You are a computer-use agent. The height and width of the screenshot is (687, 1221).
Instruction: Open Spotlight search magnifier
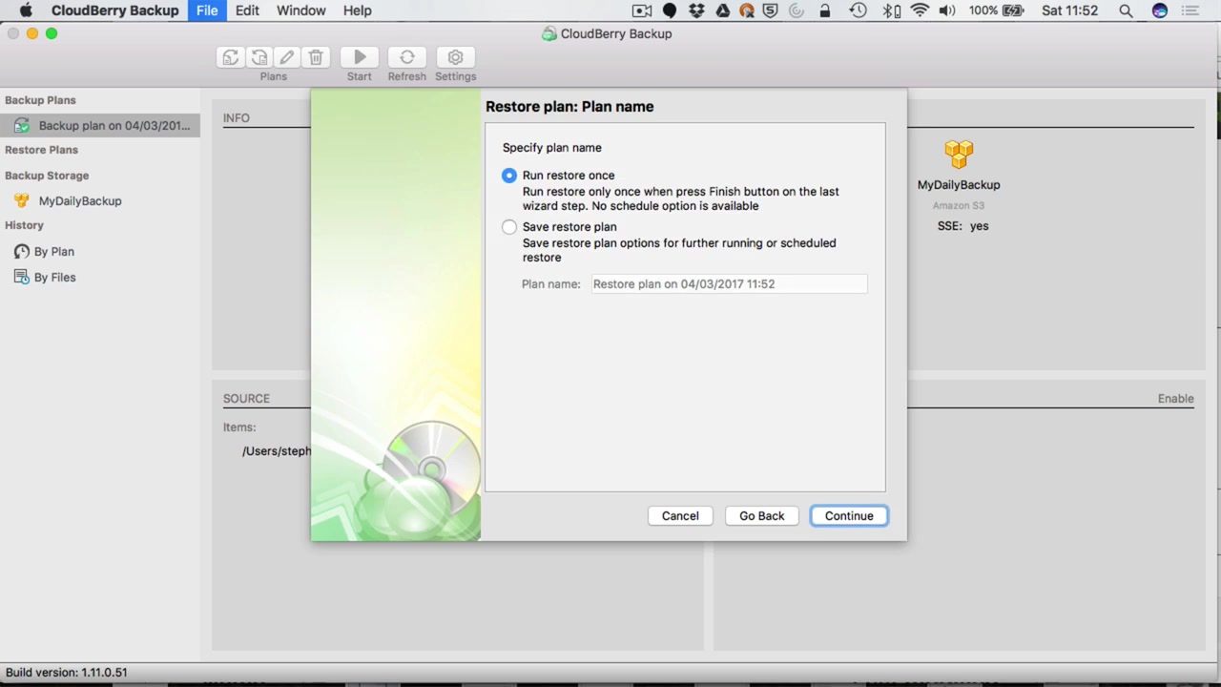1126,10
